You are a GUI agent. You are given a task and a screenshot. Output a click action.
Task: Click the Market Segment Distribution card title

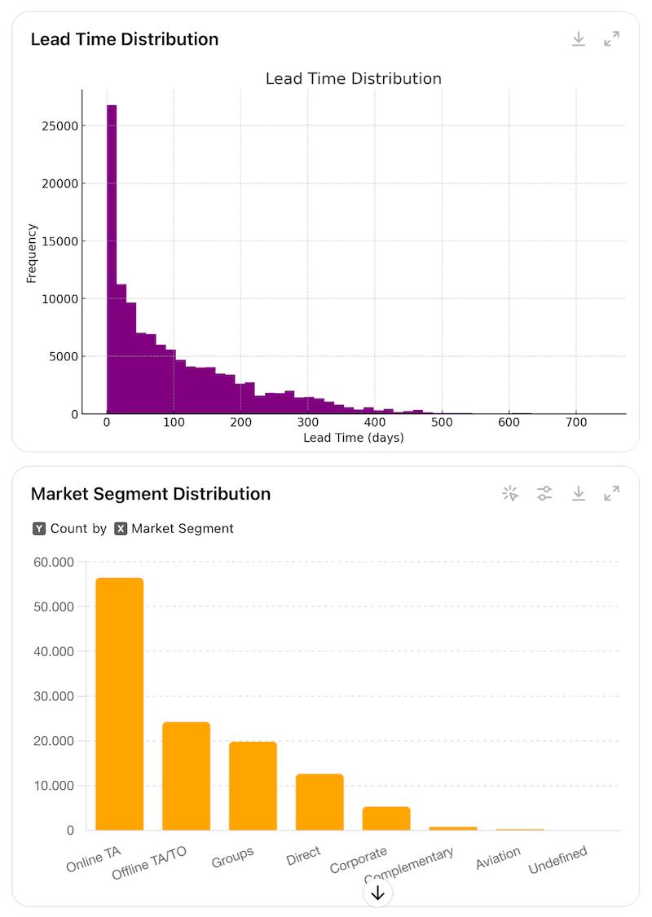151,494
